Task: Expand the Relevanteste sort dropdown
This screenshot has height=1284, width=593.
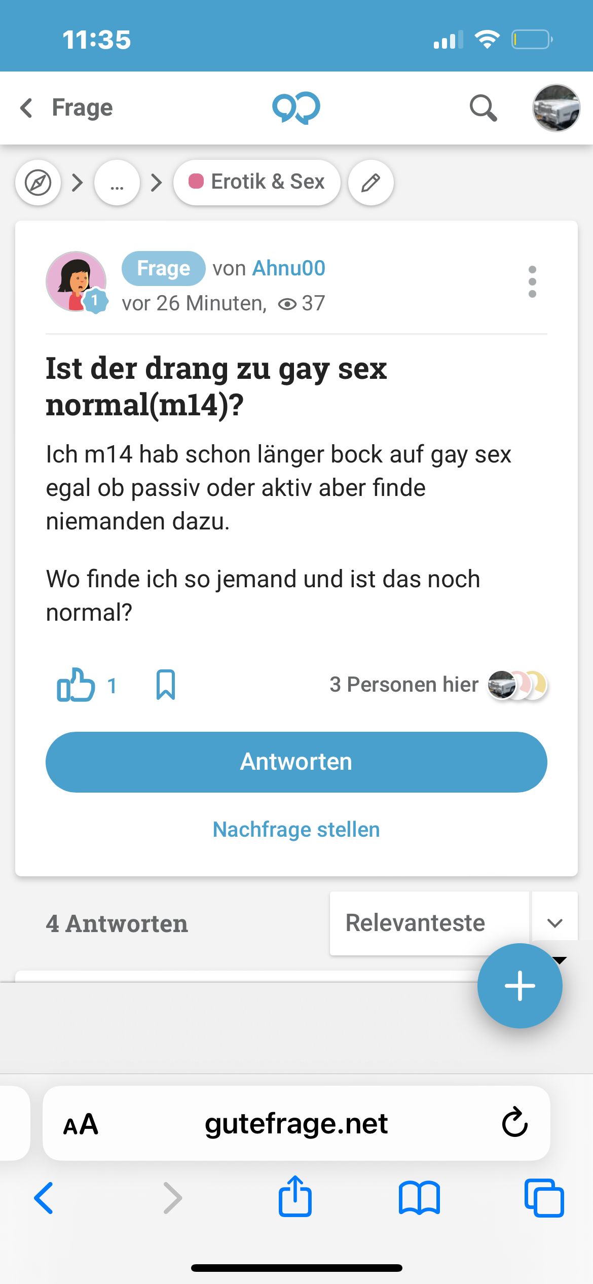Action: (x=554, y=923)
